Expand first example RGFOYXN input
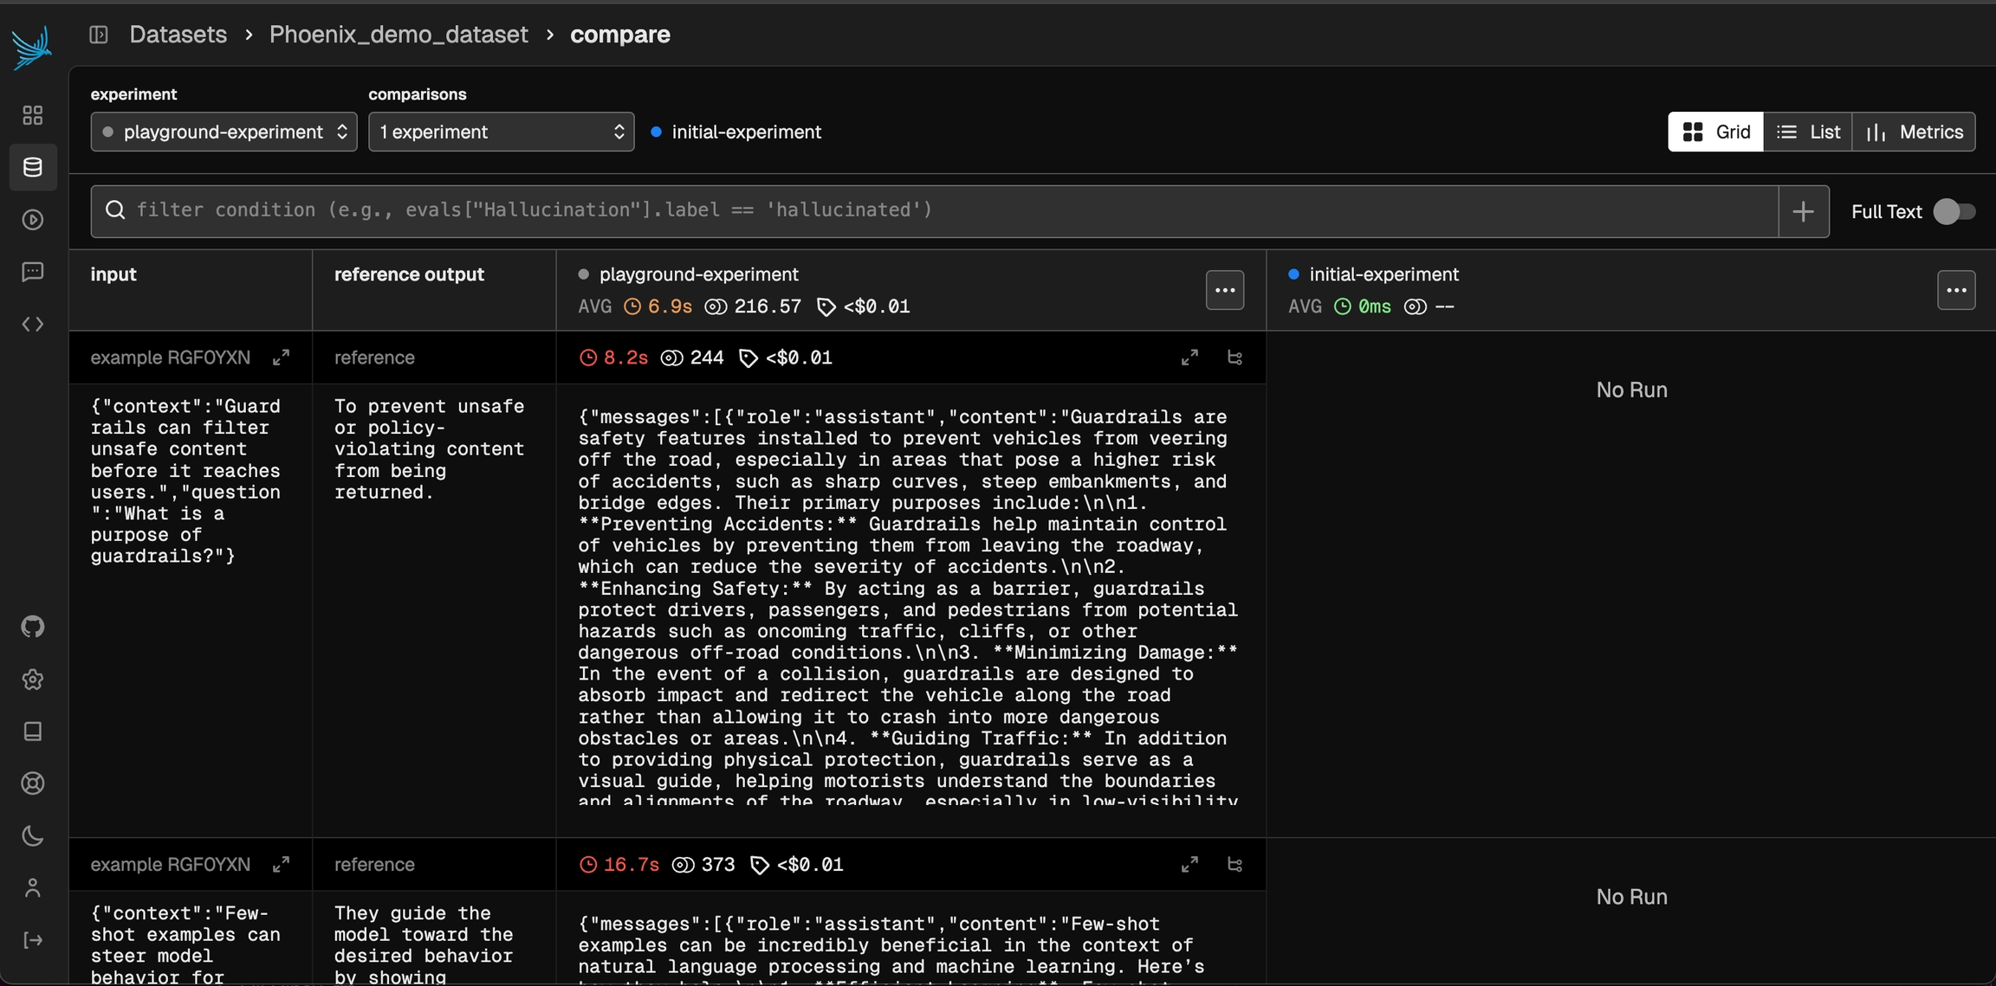This screenshot has width=1996, height=986. tap(281, 358)
